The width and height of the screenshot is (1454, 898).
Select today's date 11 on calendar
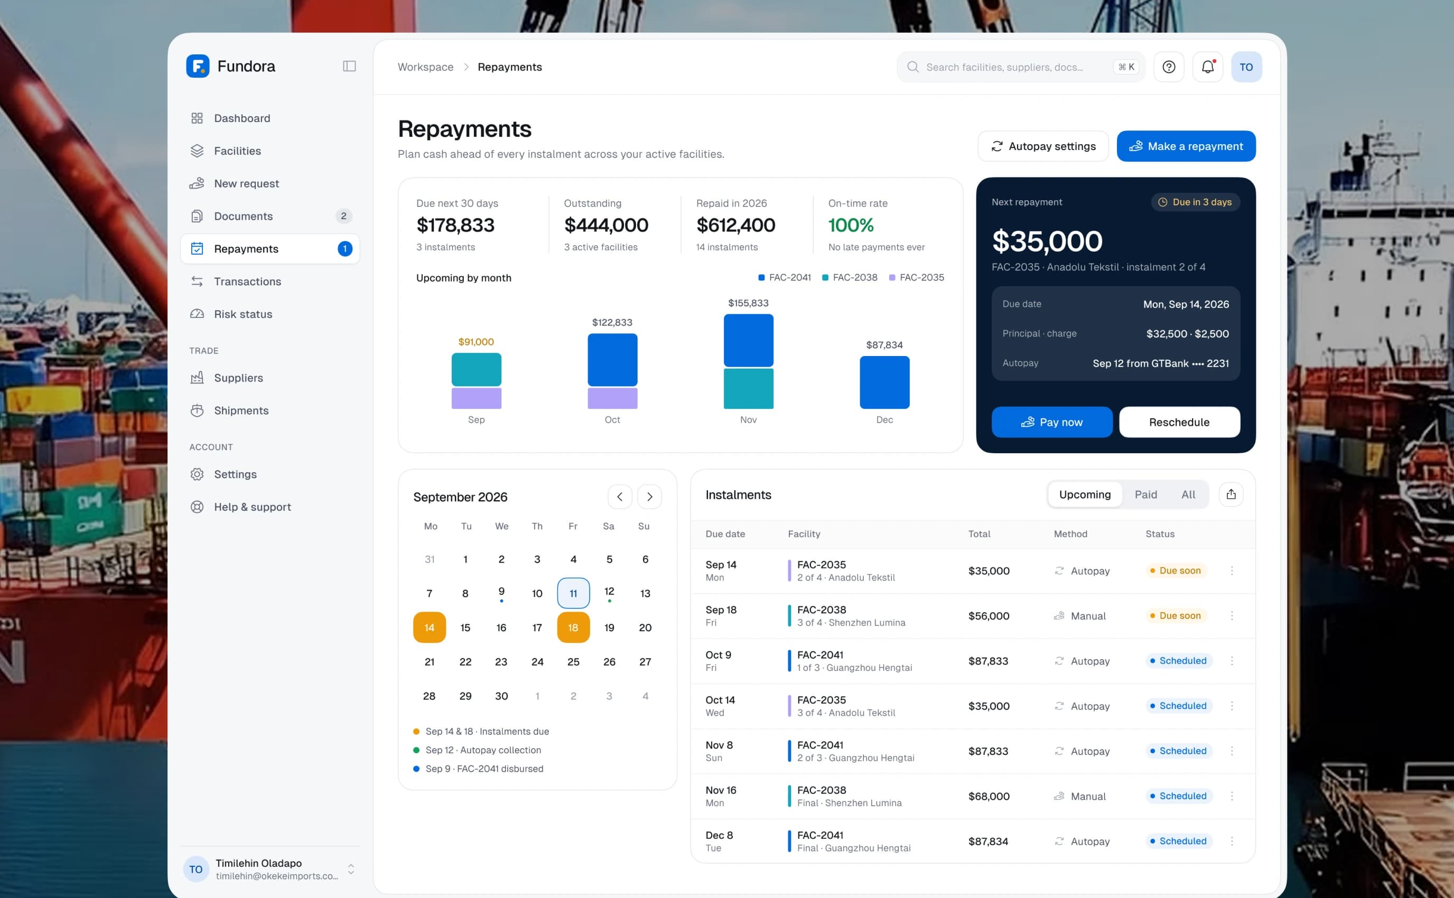coord(573,593)
